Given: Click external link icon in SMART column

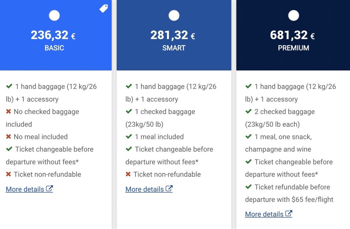Looking at the screenshot, I should tap(169, 189).
